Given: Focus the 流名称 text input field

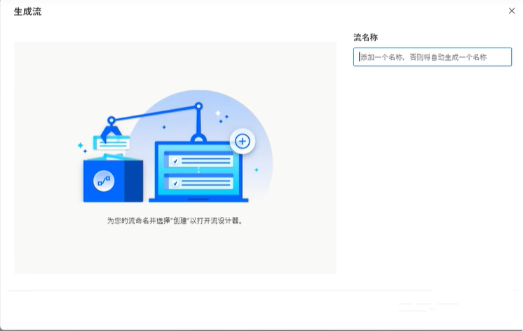Looking at the screenshot, I should [x=432, y=57].
